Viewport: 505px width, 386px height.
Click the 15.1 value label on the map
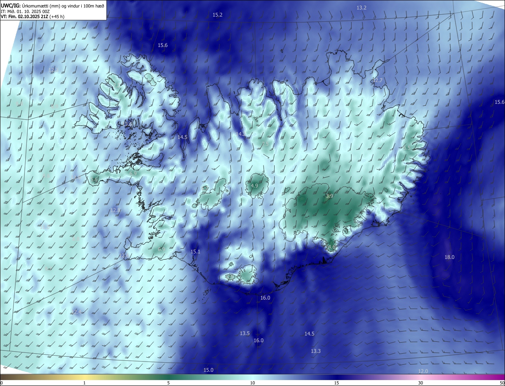(195, 251)
